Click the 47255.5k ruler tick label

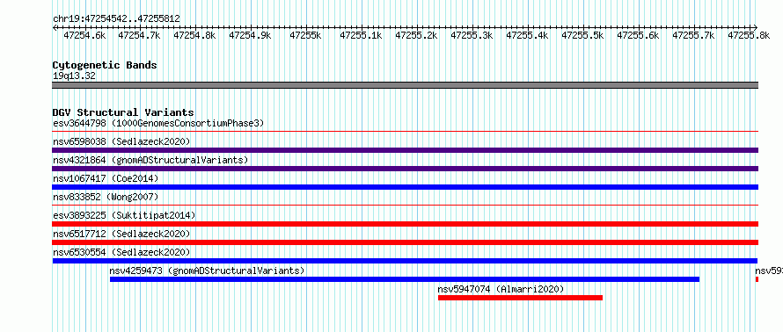coord(582,35)
